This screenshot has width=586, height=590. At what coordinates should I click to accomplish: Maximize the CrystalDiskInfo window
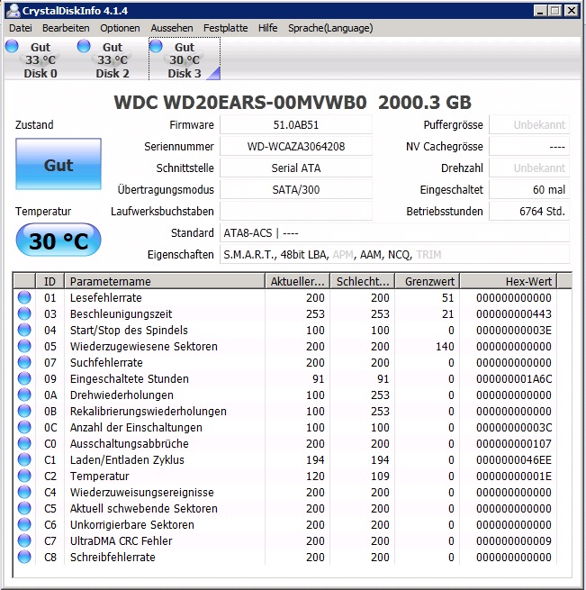(554, 11)
